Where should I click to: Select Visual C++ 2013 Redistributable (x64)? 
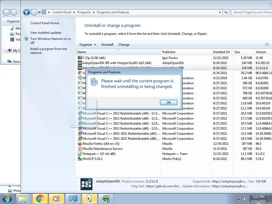[121, 123]
